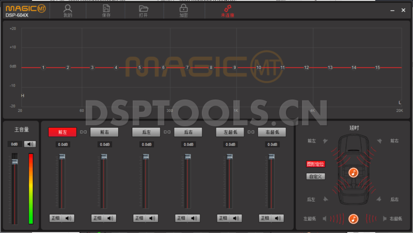Click the 自定义 custom delay button
Image resolution: width=413 pixels, height=233 pixels.
315,176
